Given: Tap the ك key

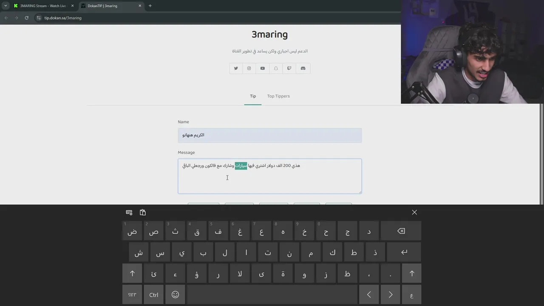Looking at the screenshot, I should 332,252.
